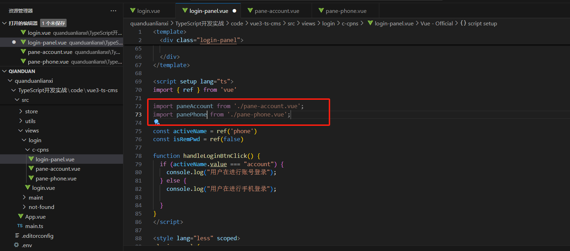
Task: Collapse TypeScript开发实战 code folder
Action: pos(14,90)
